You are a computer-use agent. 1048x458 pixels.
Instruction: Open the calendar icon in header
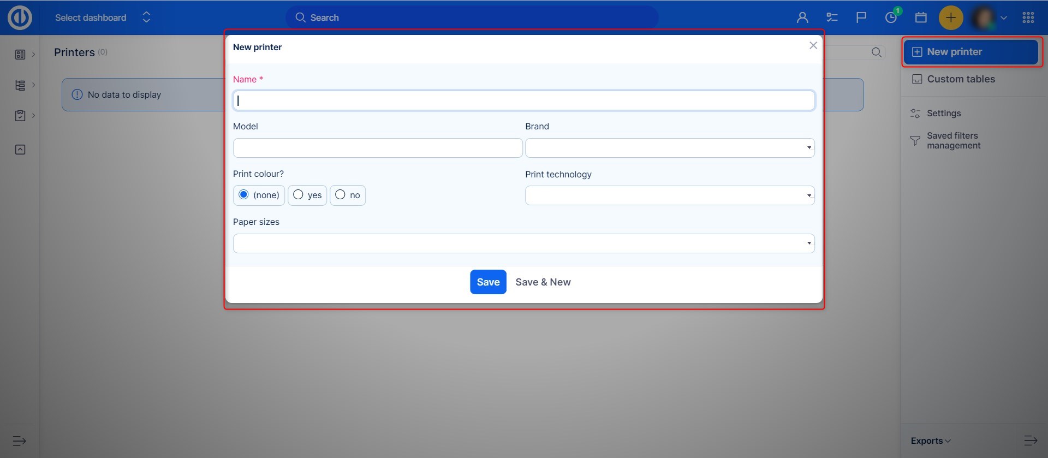tap(921, 17)
